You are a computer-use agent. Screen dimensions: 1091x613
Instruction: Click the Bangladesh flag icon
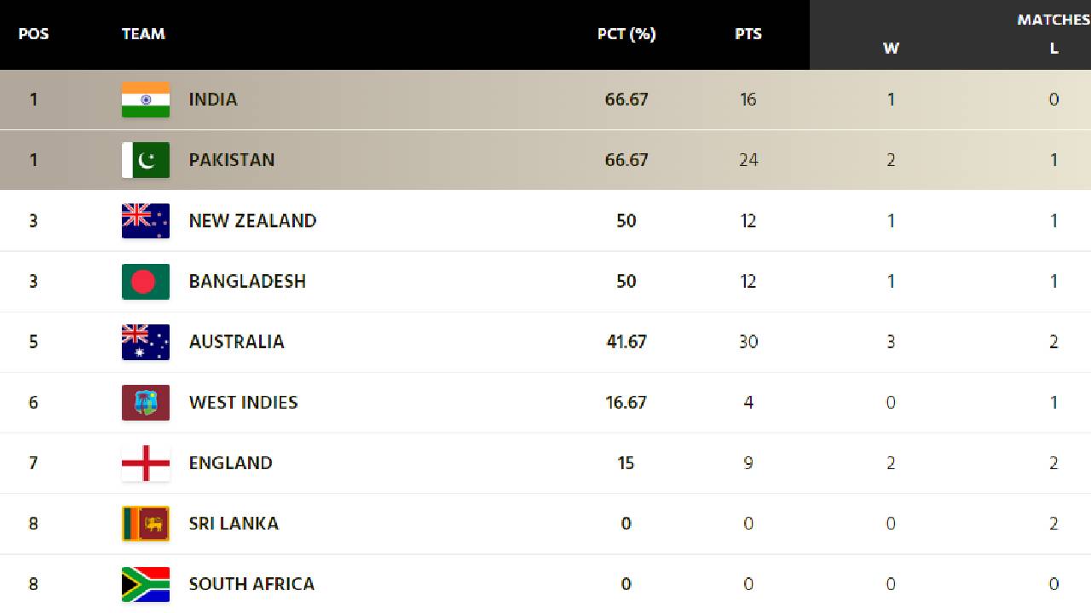[x=146, y=281]
